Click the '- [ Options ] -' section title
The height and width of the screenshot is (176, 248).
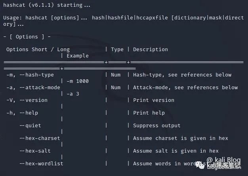pos(27,37)
